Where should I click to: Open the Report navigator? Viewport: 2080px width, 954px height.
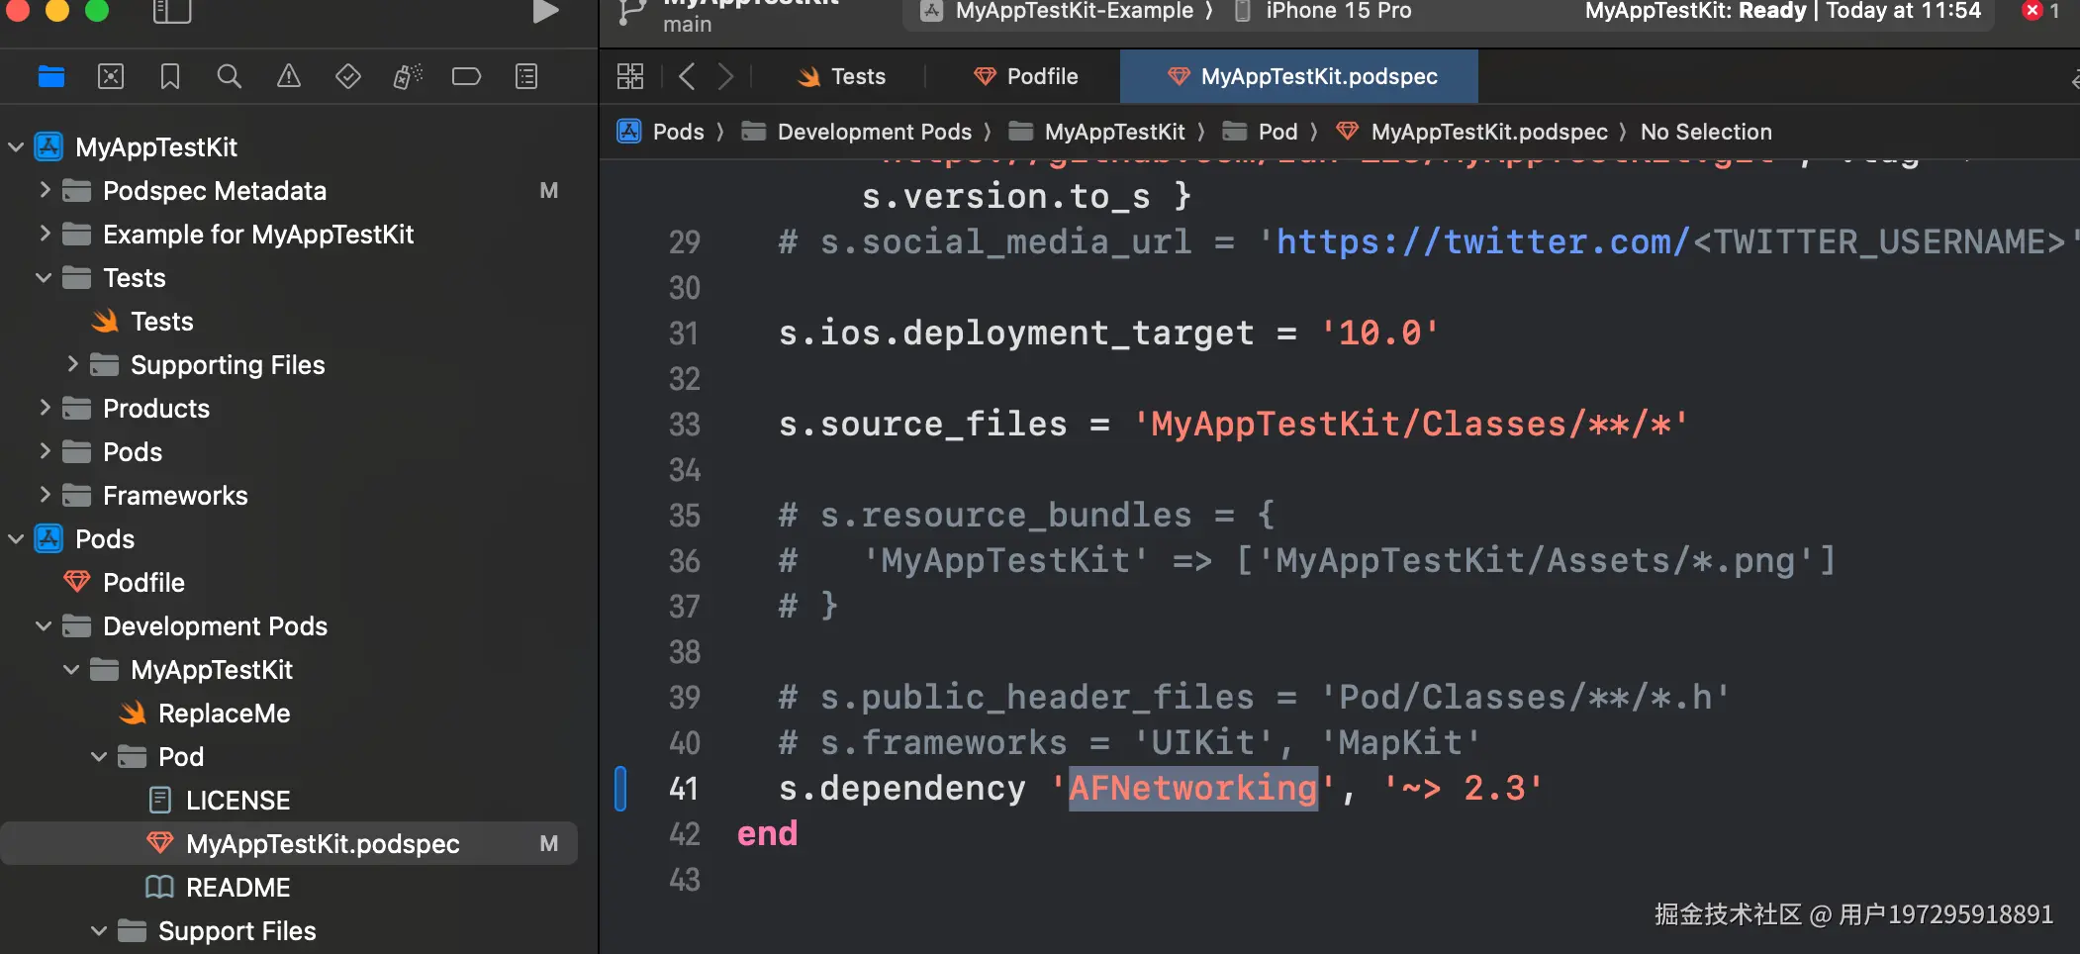(526, 76)
